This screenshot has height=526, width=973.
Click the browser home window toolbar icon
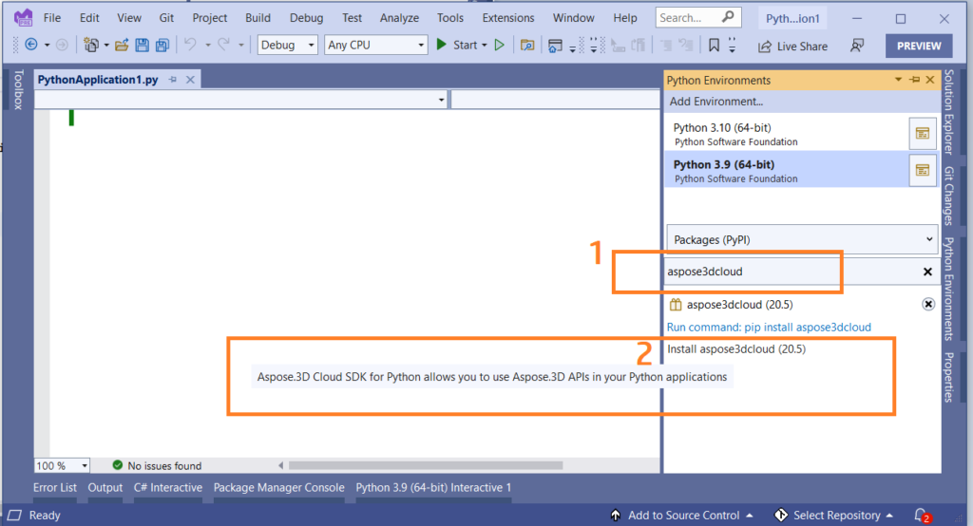[x=555, y=46]
